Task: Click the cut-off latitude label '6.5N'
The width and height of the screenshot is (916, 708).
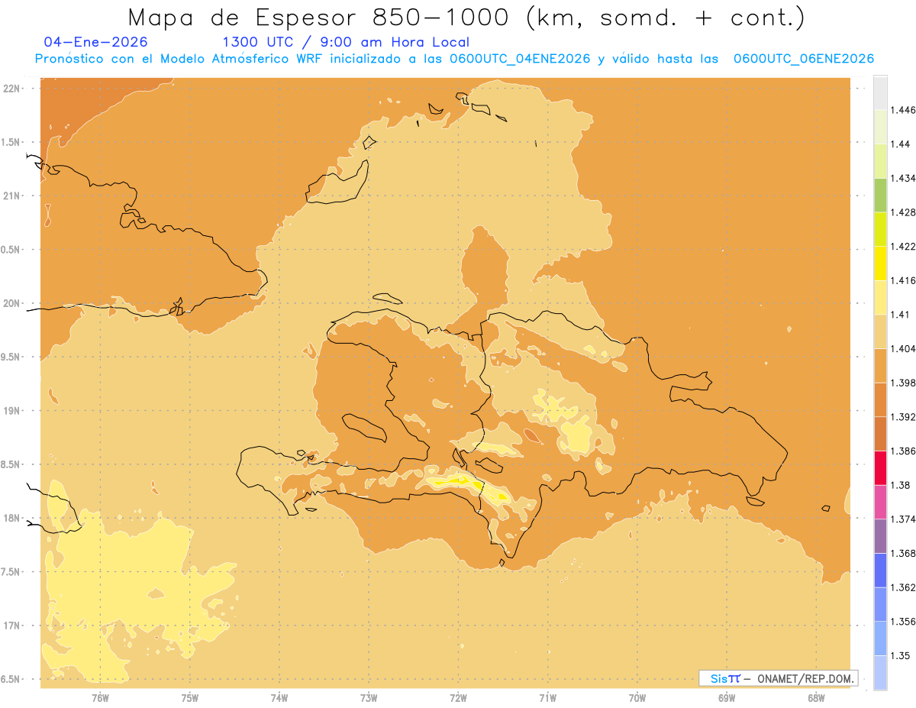Action: [x=11, y=680]
